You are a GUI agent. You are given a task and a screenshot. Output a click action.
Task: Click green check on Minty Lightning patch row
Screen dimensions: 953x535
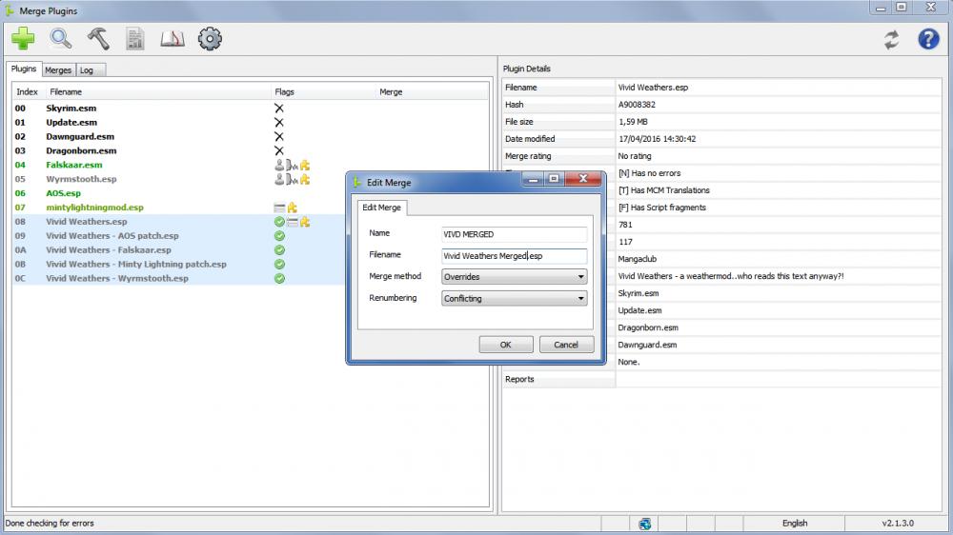[279, 264]
